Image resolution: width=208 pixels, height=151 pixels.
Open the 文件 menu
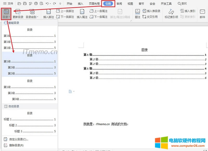[x=8, y=4]
